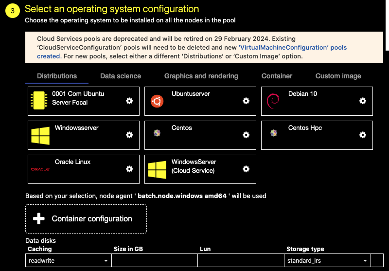Click the Storage type column header
389x271 pixels.
coord(305,249)
